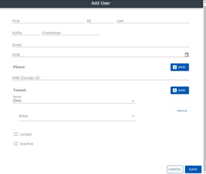This screenshot has height=174, width=206.
Task: Expand the Tenant dropdown arrow
Action: [133, 101]
